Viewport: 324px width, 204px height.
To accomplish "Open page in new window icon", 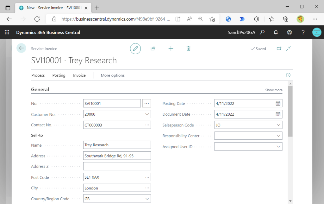I will click(x=279, y=48).
